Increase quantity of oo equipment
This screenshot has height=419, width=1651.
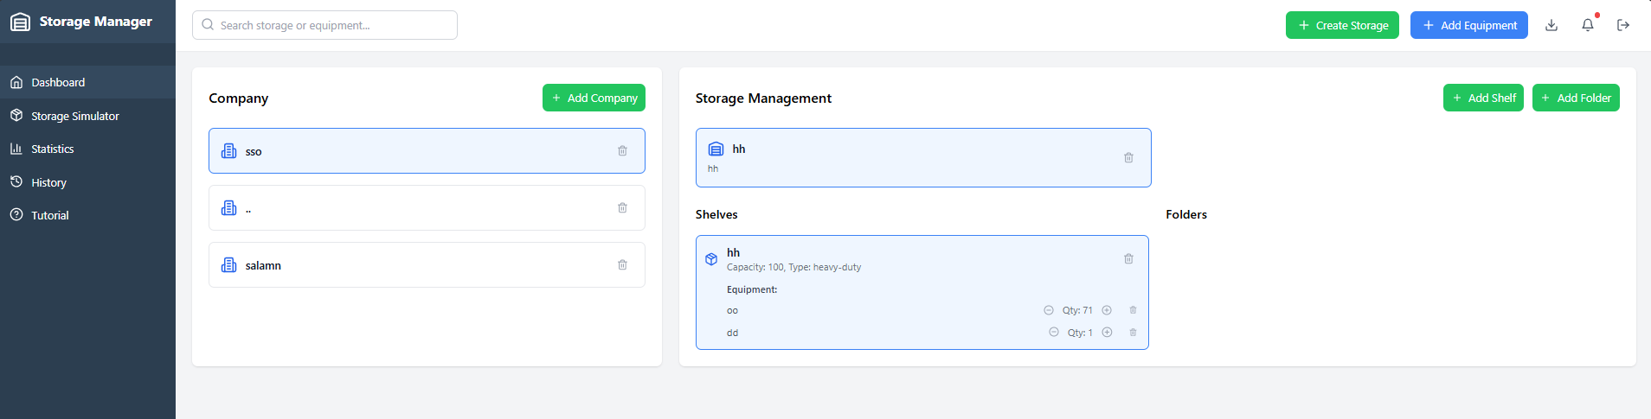[1107, 310]
